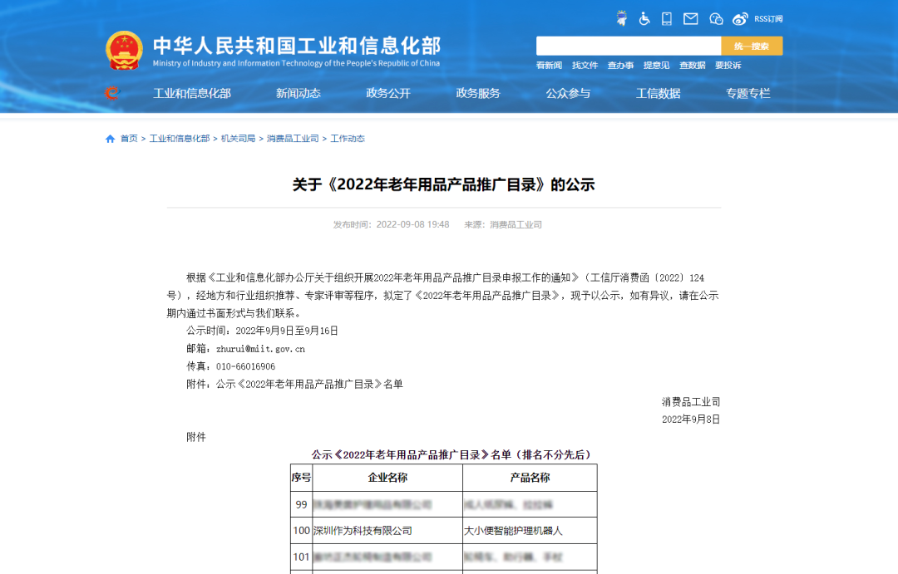The height and width of the screenshot is (574, 898).
Task: Click the Weibo icon in header
Action: [740, 18]
